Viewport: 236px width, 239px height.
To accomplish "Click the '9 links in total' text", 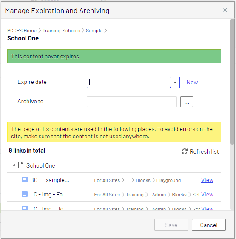I will (27, 151).
